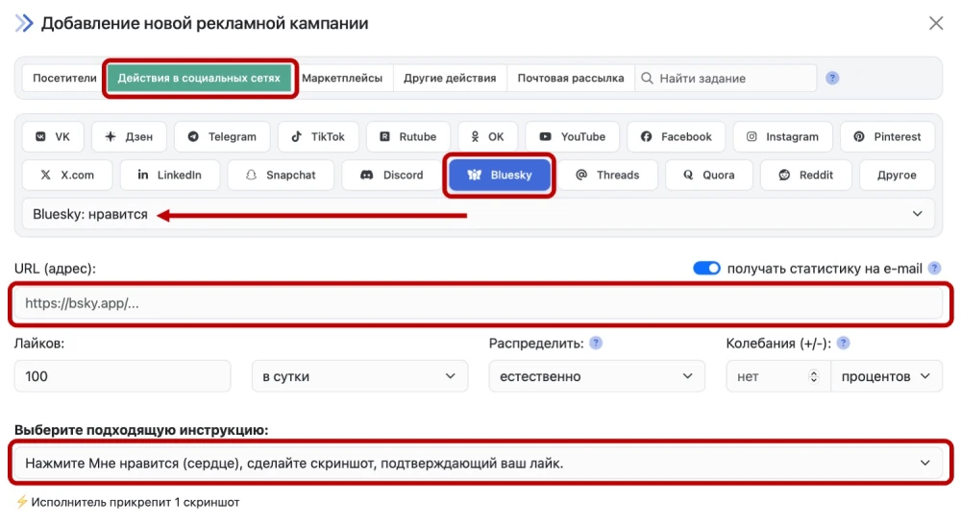Select the Rutube platform button
961x523 pixels.
[x=408, y=136]
